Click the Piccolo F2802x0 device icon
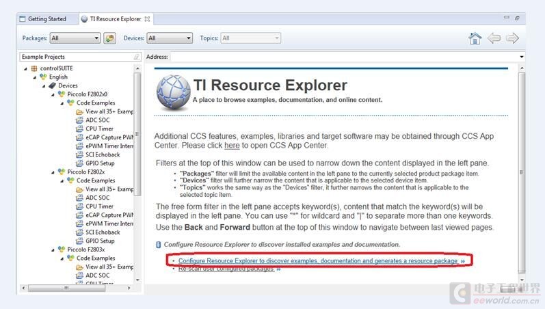Image resolution: width=545 pixels, height=309 pixels. click(x=62, y=94)
